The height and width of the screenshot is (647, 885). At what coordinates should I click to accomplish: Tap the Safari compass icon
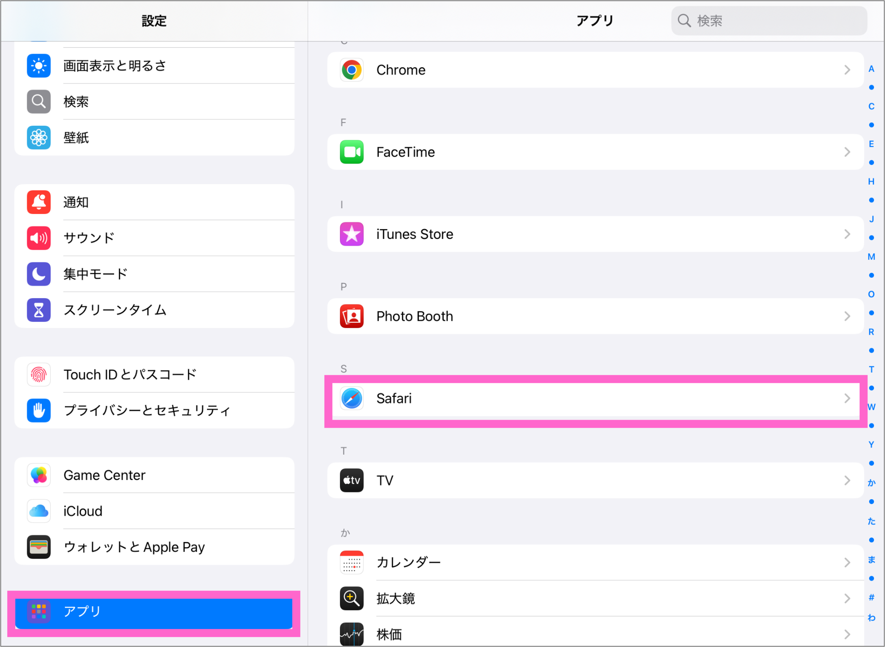coord(351,398)
